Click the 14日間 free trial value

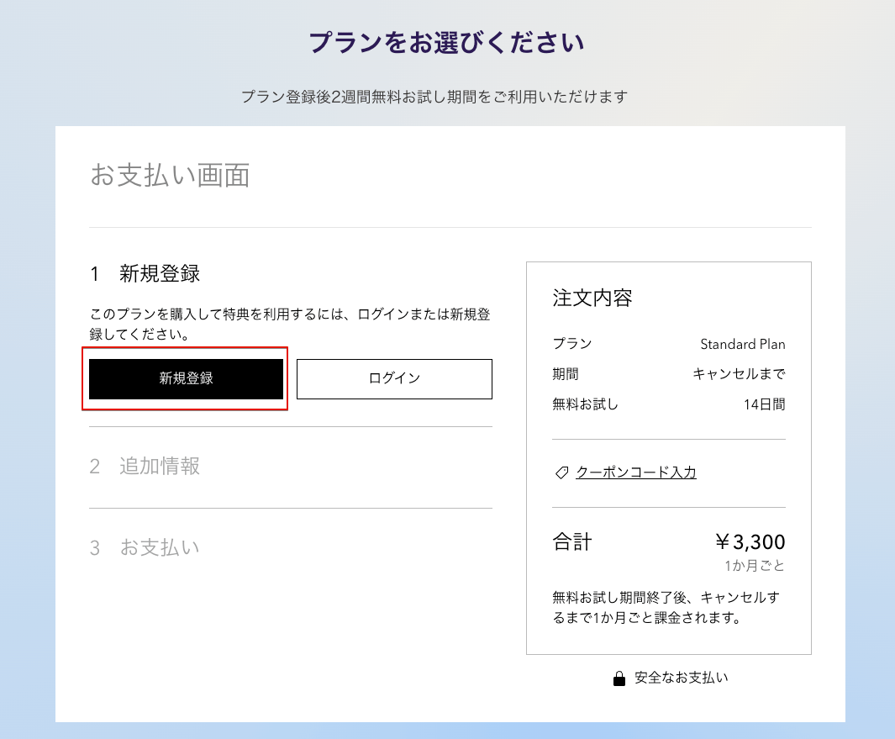pyautogui.click(x=764, y=404)
